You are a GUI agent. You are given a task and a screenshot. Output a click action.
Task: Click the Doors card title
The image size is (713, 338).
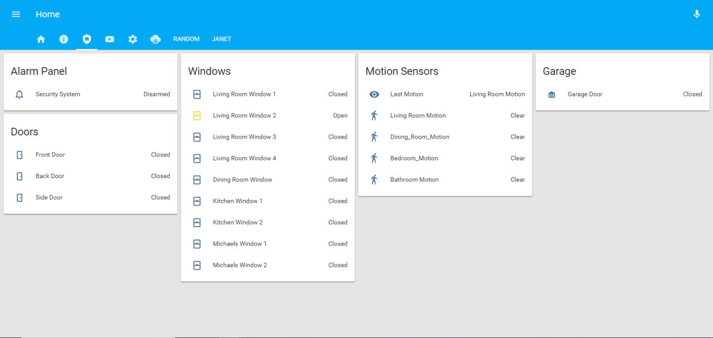coord(25,132)
